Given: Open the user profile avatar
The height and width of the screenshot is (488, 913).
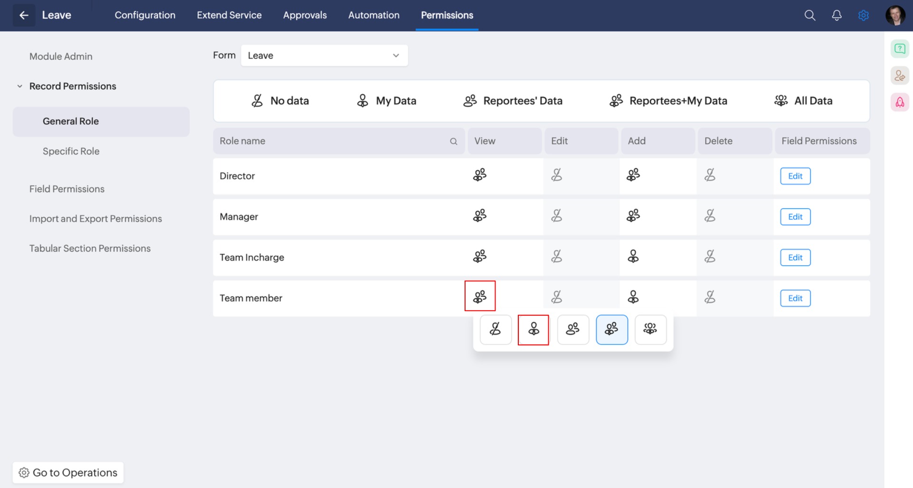Looking at the screenshot, I should tap(895, 15).
